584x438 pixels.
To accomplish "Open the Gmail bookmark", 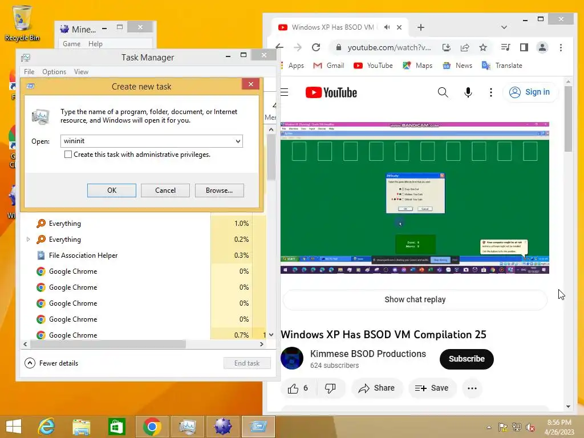I will tap(328, 66).
